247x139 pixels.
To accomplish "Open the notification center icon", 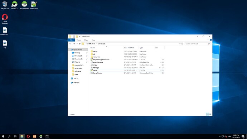I will 243,136.
